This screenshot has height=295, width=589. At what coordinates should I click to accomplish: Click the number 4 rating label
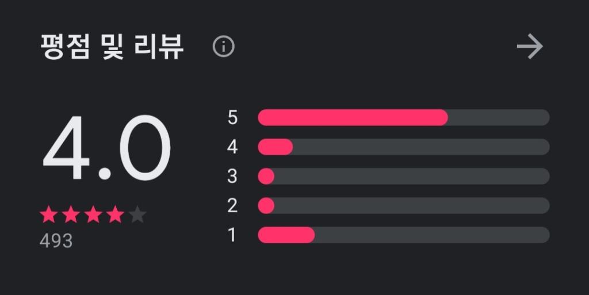click(232, 147)
